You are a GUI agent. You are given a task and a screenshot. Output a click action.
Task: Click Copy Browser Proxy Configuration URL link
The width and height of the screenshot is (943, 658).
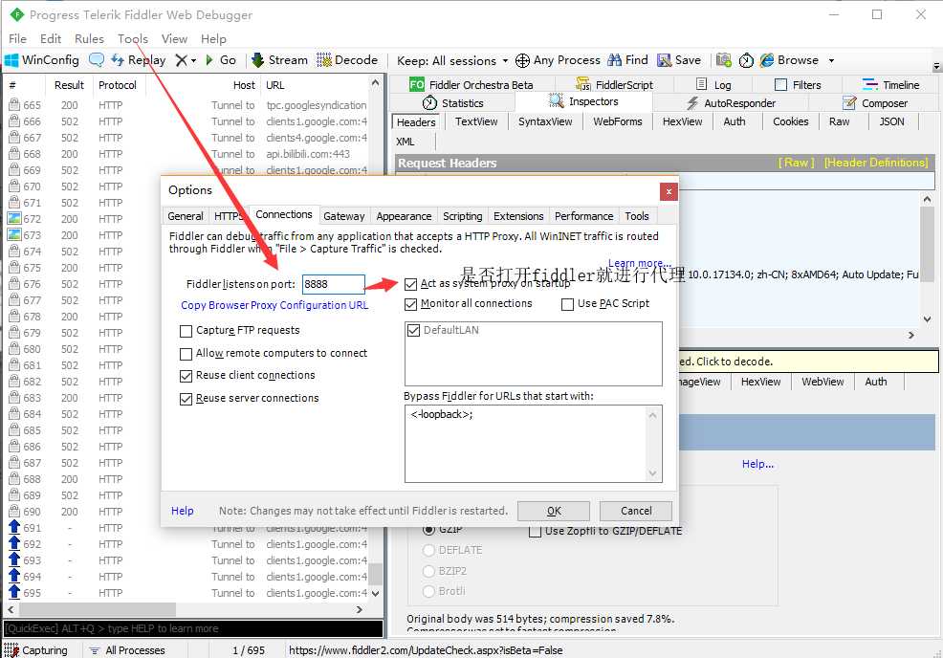[x=274, y=305]
